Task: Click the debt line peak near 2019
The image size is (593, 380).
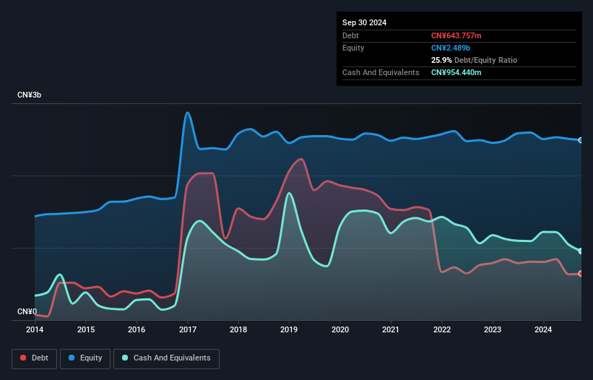Action: 301,159
